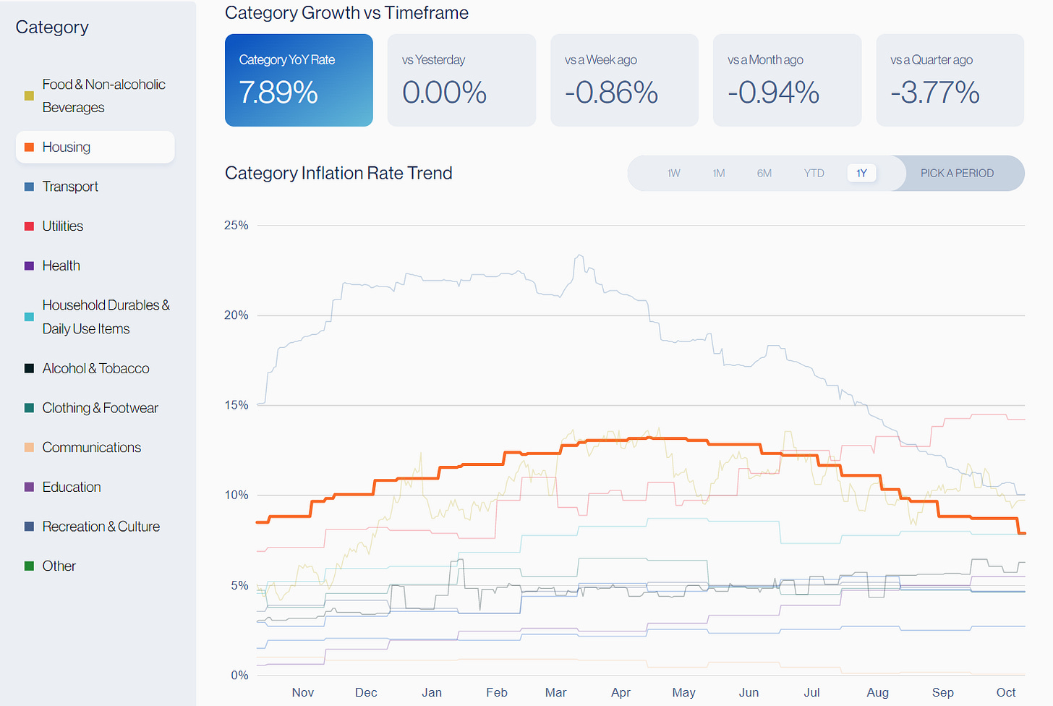Click the green Other color swatch
Viewport: 1053px width, 706px height.
(x=29, y=566)
